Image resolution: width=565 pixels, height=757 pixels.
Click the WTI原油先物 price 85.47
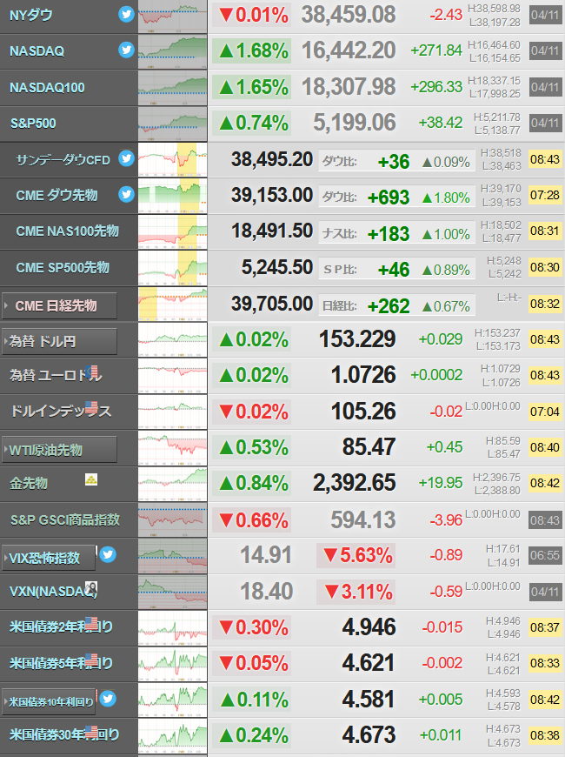point(369,447)
